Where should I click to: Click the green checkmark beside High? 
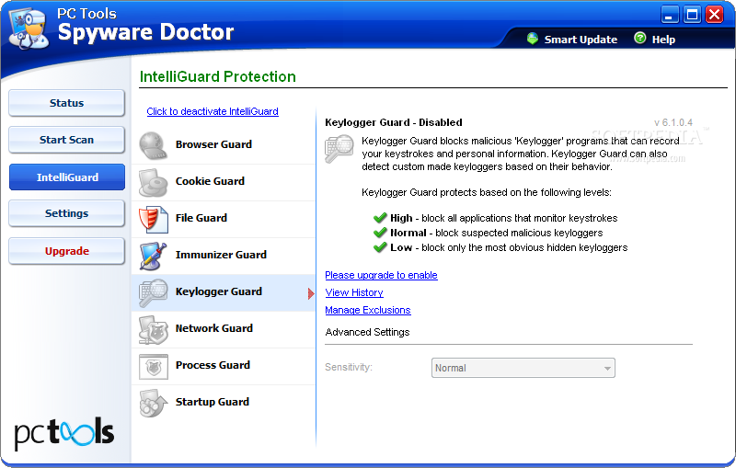coord(380,218)
